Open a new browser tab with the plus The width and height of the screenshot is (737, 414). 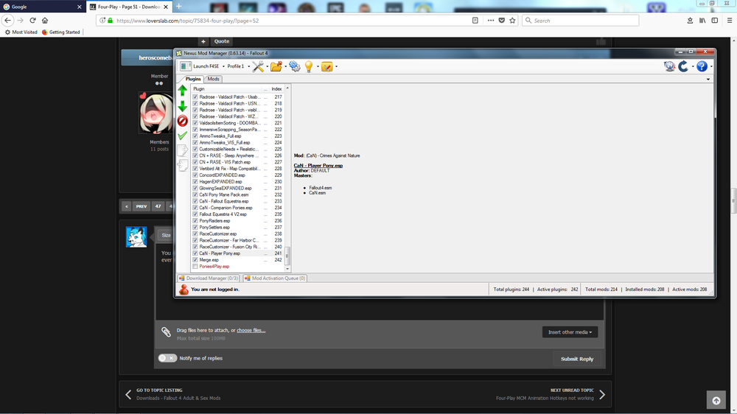coord(178,7)
